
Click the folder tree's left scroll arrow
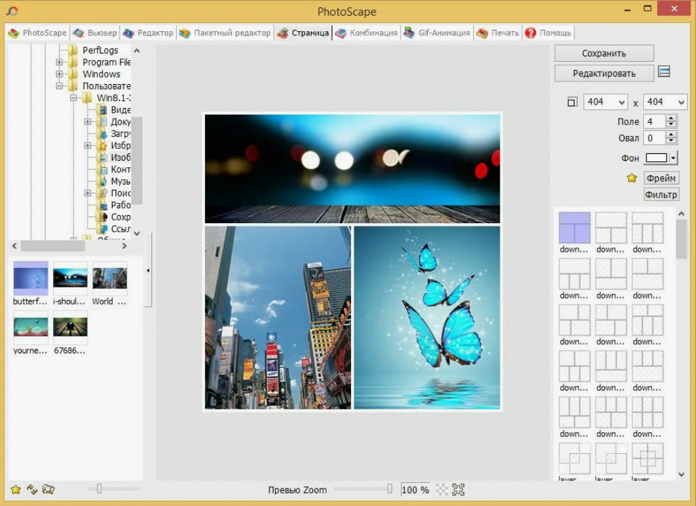pyautogui.click(x=14, y=246)
